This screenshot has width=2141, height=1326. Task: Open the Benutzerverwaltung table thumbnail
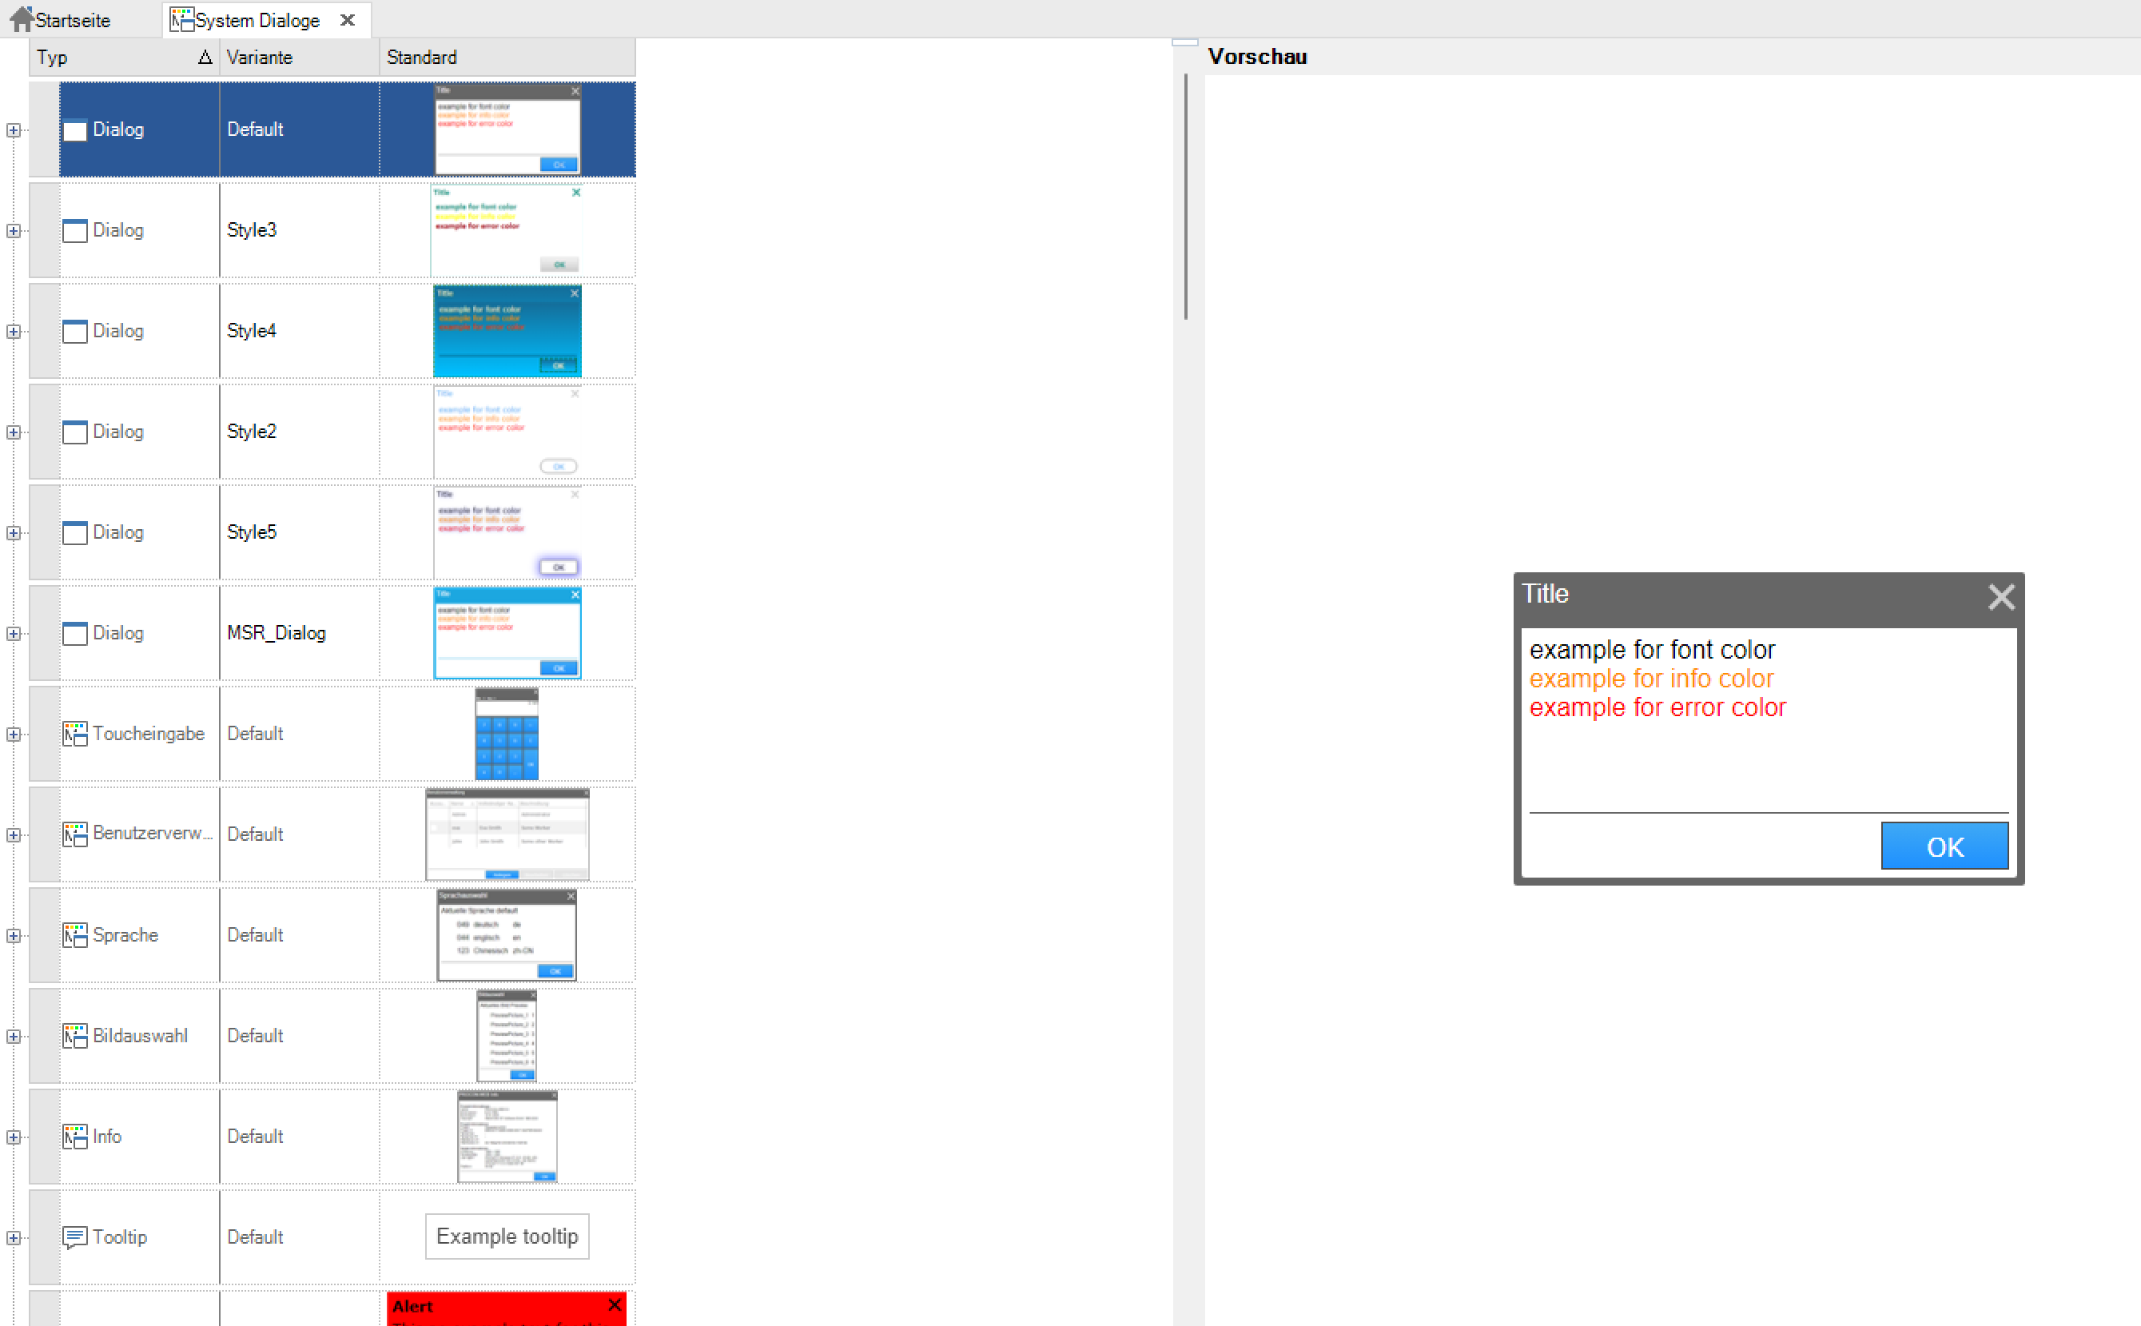(507, 834)
